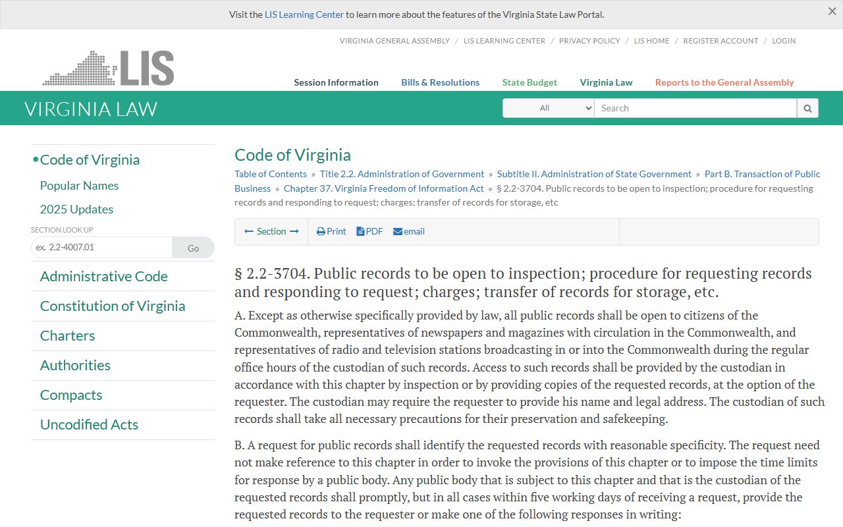Click the Go button for section lookup
This screenshot has height=527, width=843.
point(193,248)
